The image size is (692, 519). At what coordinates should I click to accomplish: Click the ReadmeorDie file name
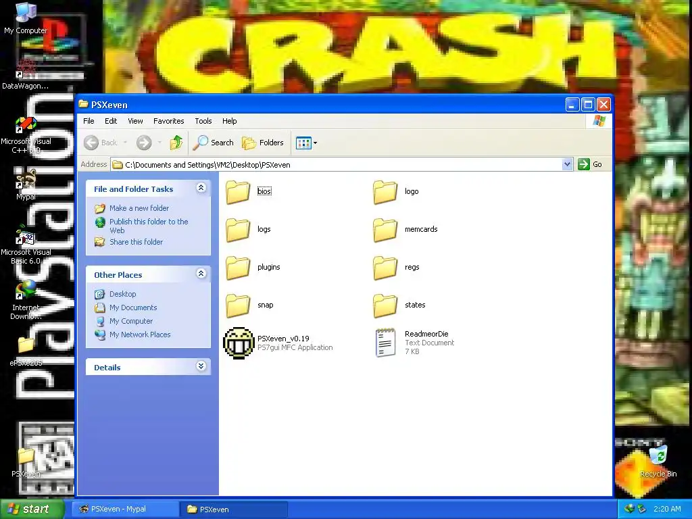(426, 334)
